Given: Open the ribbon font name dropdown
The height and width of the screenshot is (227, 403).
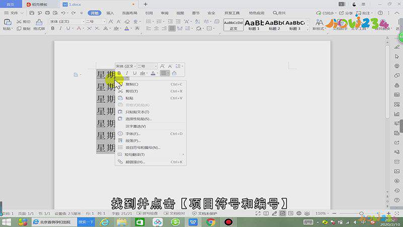Looking at the screenshot, I should pos(83,22).
